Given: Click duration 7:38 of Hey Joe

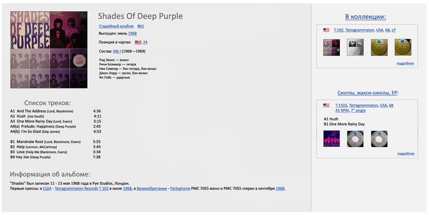Looking at the screenshot, I should click(x=97, y=157).
